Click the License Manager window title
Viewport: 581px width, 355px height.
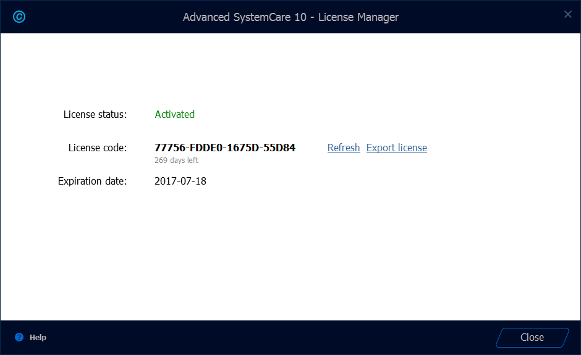(290, 17)
